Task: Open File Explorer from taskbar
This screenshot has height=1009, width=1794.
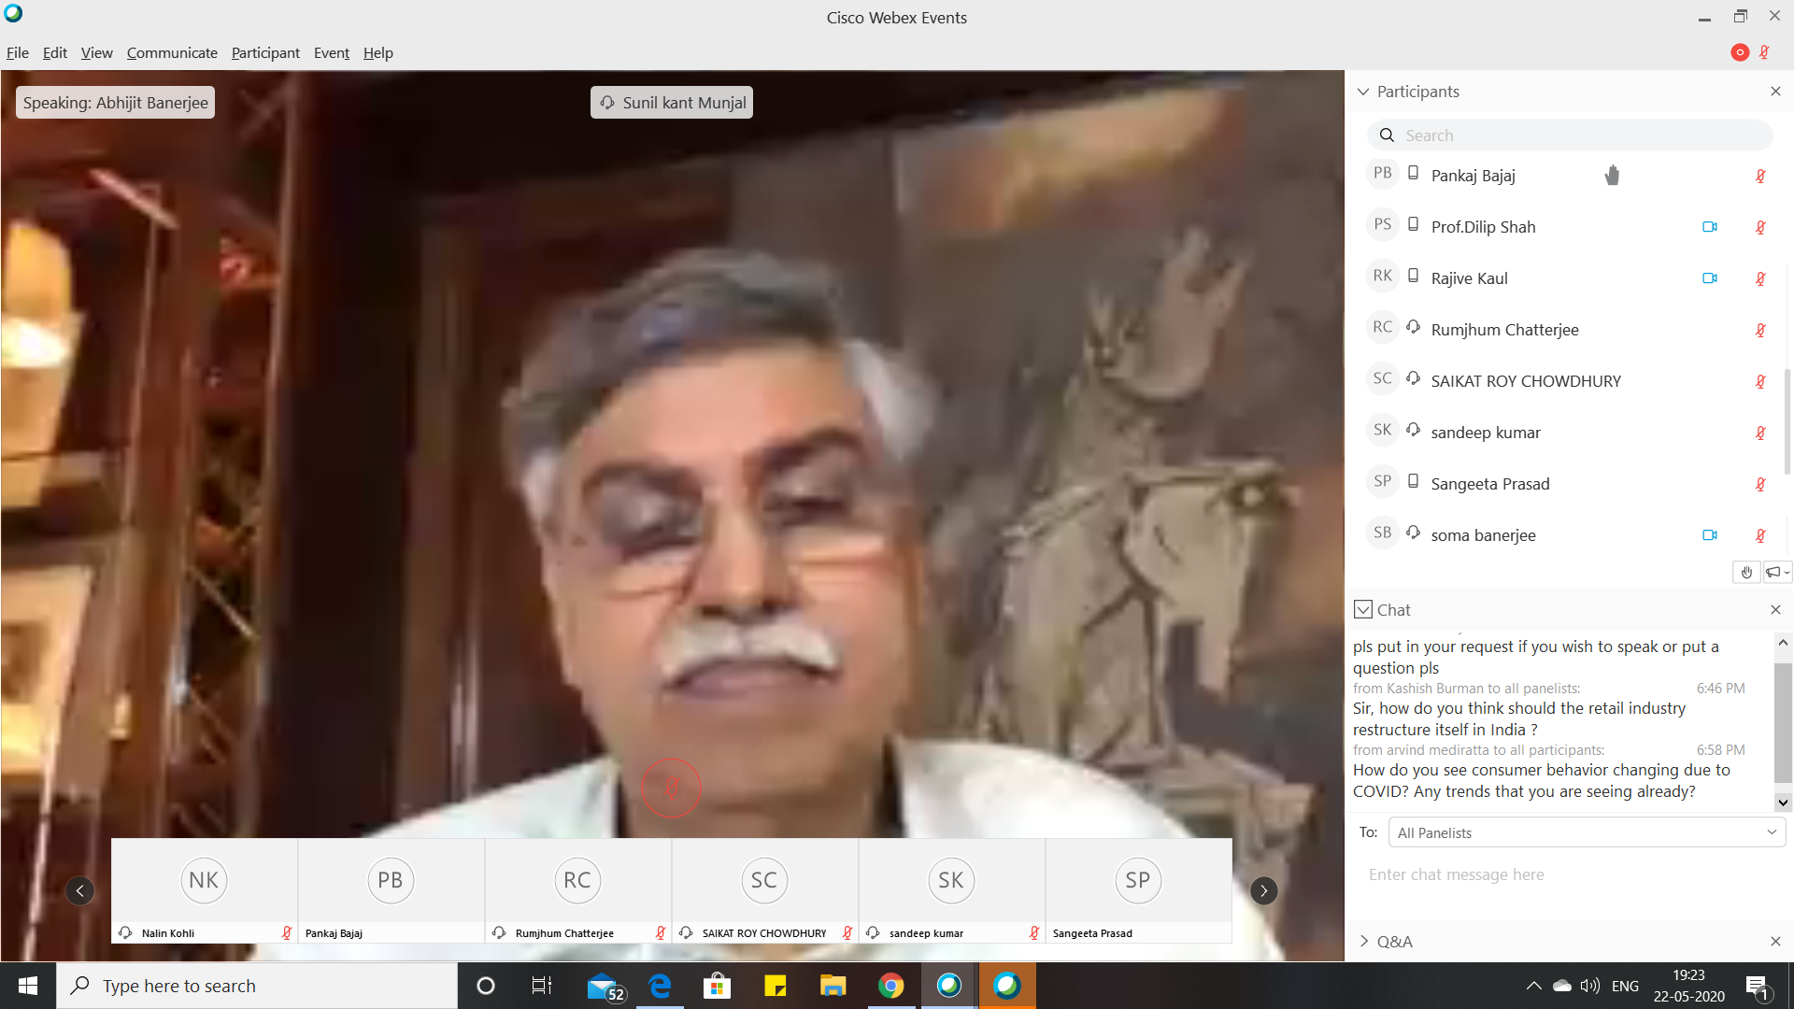Action: pyautogui.click(x=833, y=986)
